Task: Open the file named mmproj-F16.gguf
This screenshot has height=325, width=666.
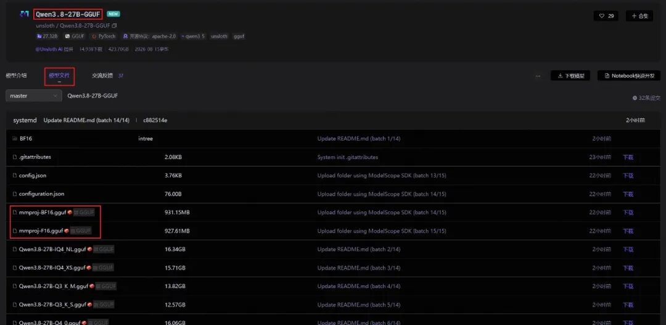Action: point(41,231)
